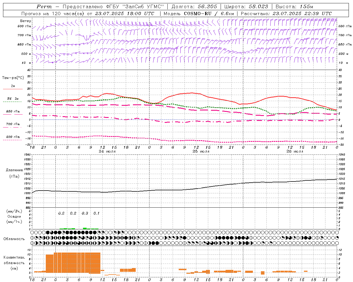Select the latitude value "Широта: 58.023"

pos(246,7)
